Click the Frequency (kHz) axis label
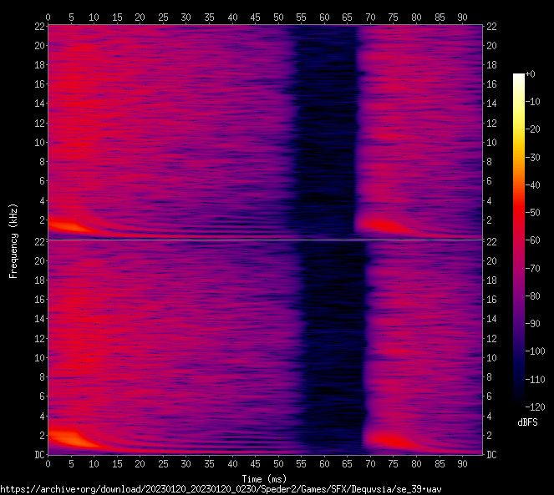554x495 pixels. (13, 240)
